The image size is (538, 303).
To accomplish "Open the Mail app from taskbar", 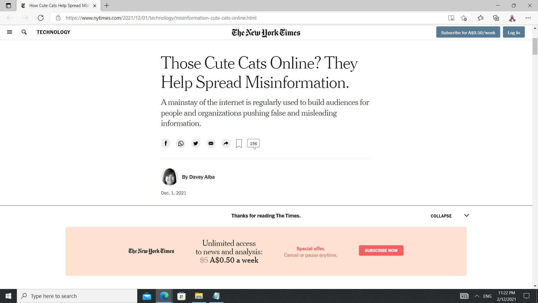I will (147, 296).
